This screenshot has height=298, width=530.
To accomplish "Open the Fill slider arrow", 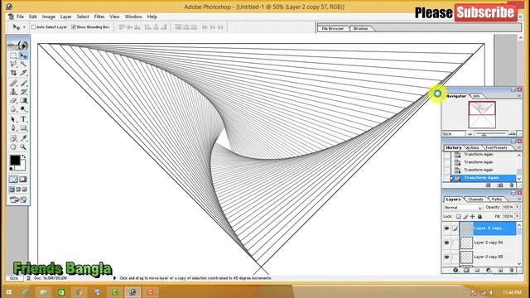I will [x=518, y=216].
